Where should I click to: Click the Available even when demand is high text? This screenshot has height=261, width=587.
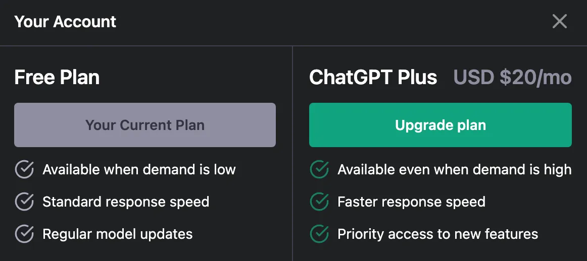454,170
